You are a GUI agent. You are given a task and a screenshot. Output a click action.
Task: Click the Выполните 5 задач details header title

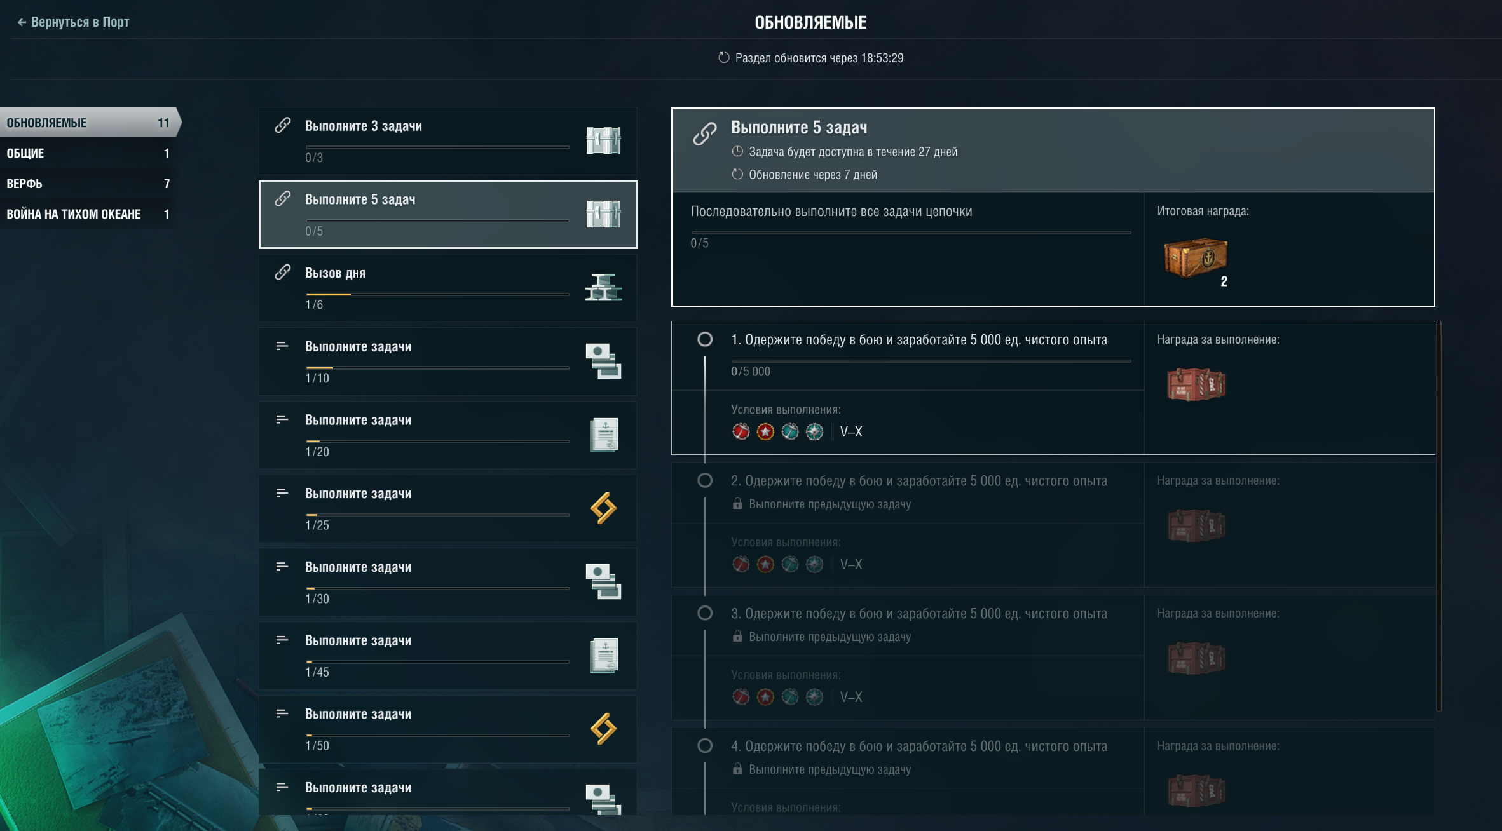pyautogui.click(x=799, y=127)
